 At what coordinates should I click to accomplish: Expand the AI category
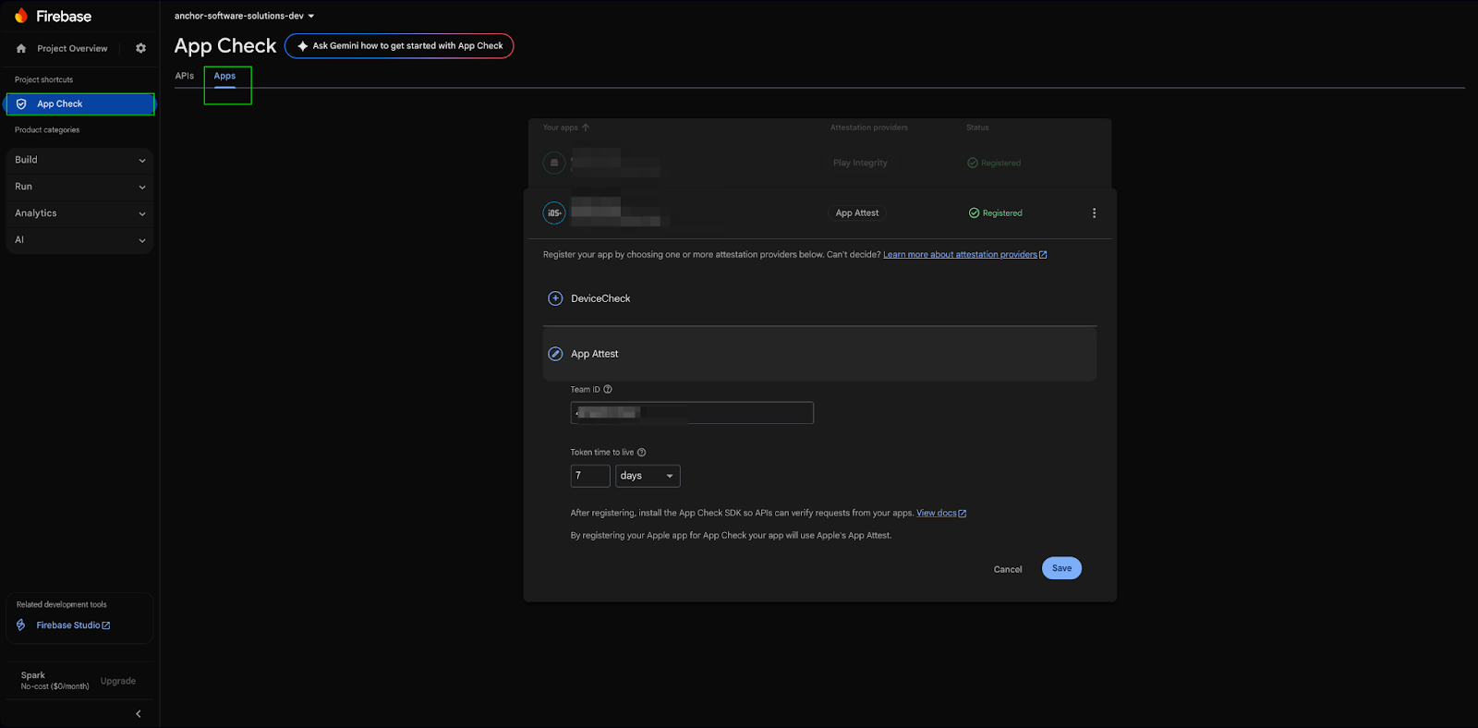pyautogui.click(x=79, y=240)
